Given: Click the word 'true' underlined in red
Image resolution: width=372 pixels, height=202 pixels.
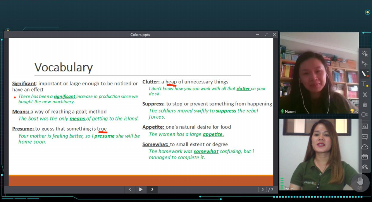Looking at the screenshot, I should 102,129.
